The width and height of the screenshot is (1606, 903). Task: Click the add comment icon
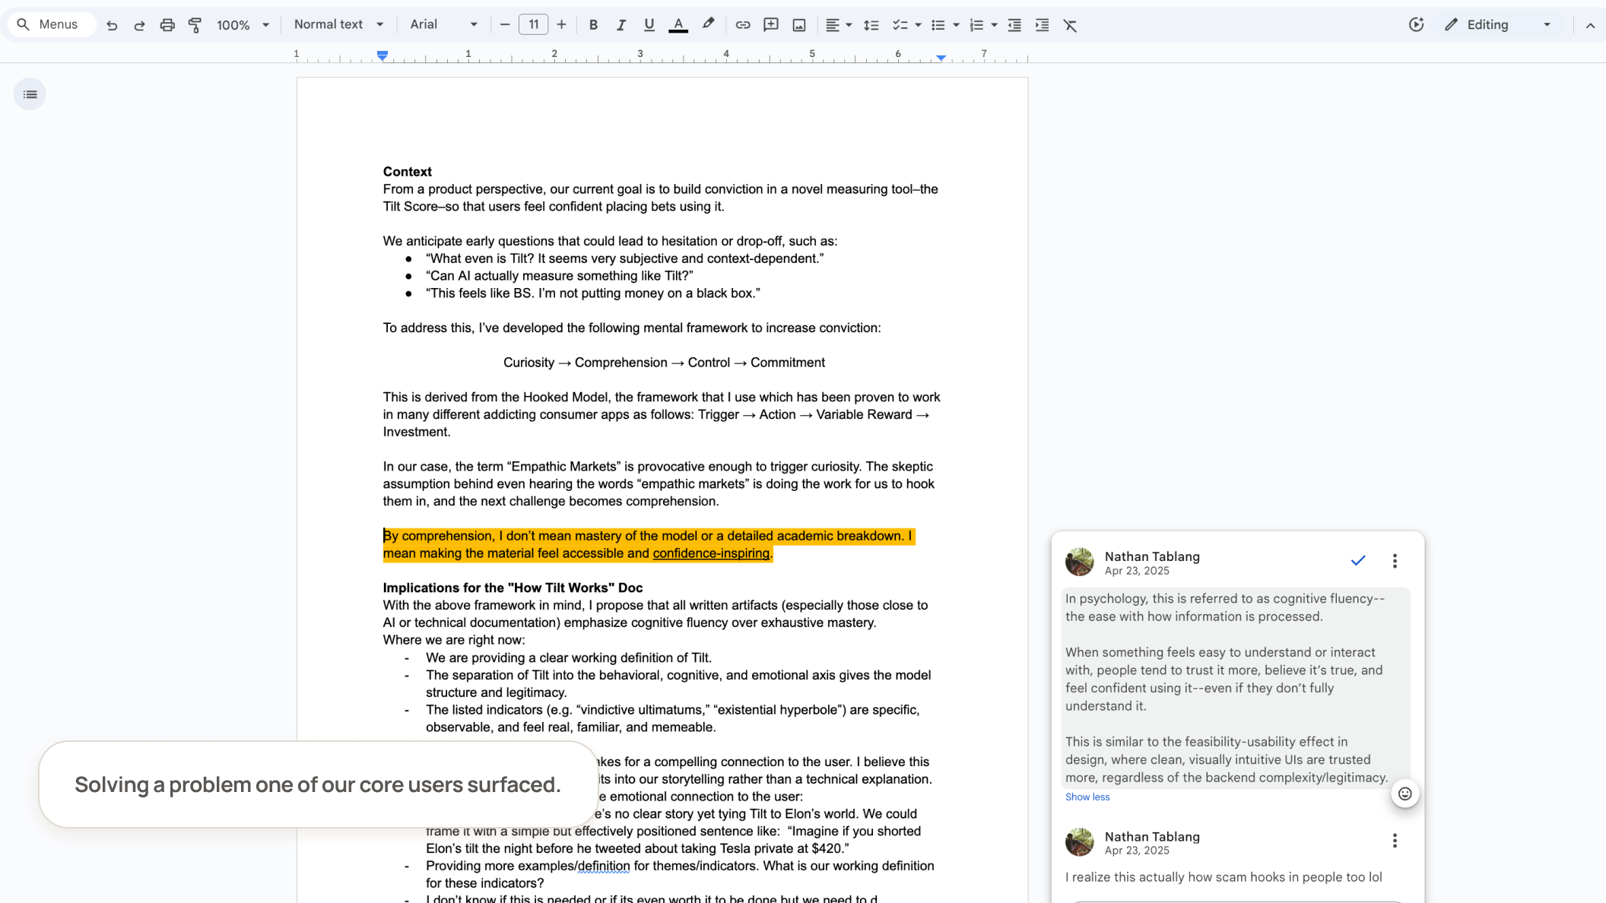pos(770,25)
